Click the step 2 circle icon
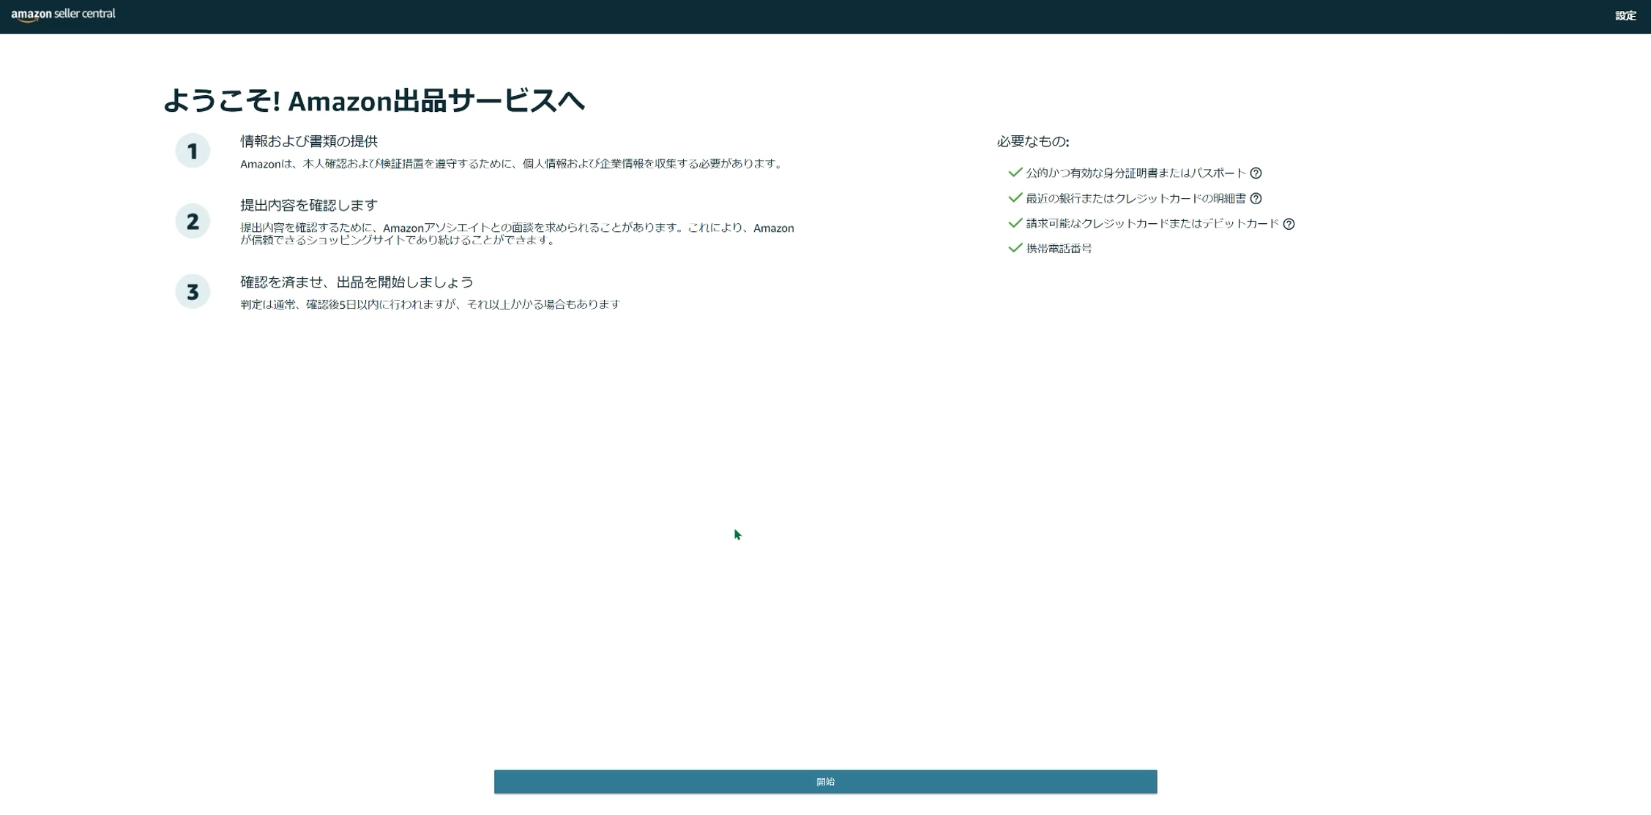Image resolution: width=1651 pixels, height=815 pixels. 193,221
